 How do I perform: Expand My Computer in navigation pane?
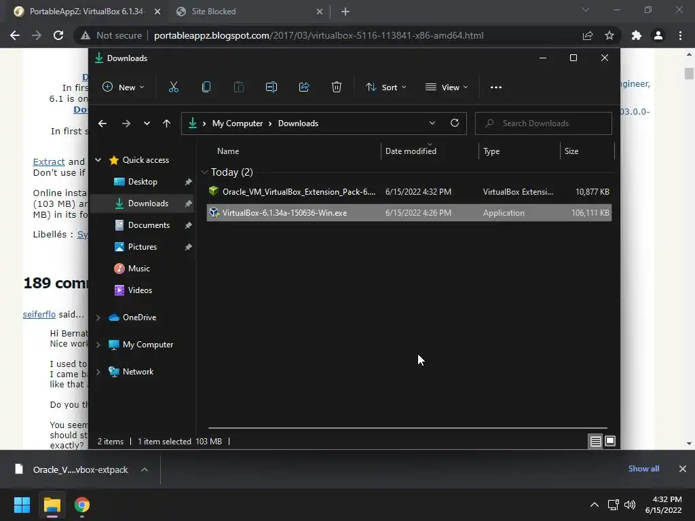(x=98, y=344)
